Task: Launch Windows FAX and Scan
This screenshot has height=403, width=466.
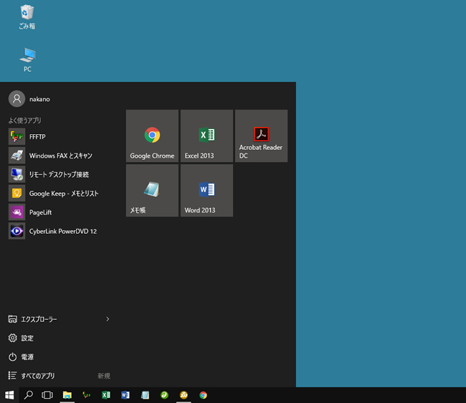Action: point(60,156)
